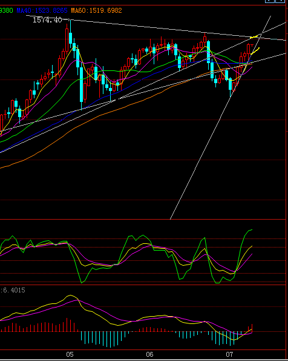This screenshot has height=361, width=288.
Task: Click the left arrow button at top right
Action: tap(270, 1)
